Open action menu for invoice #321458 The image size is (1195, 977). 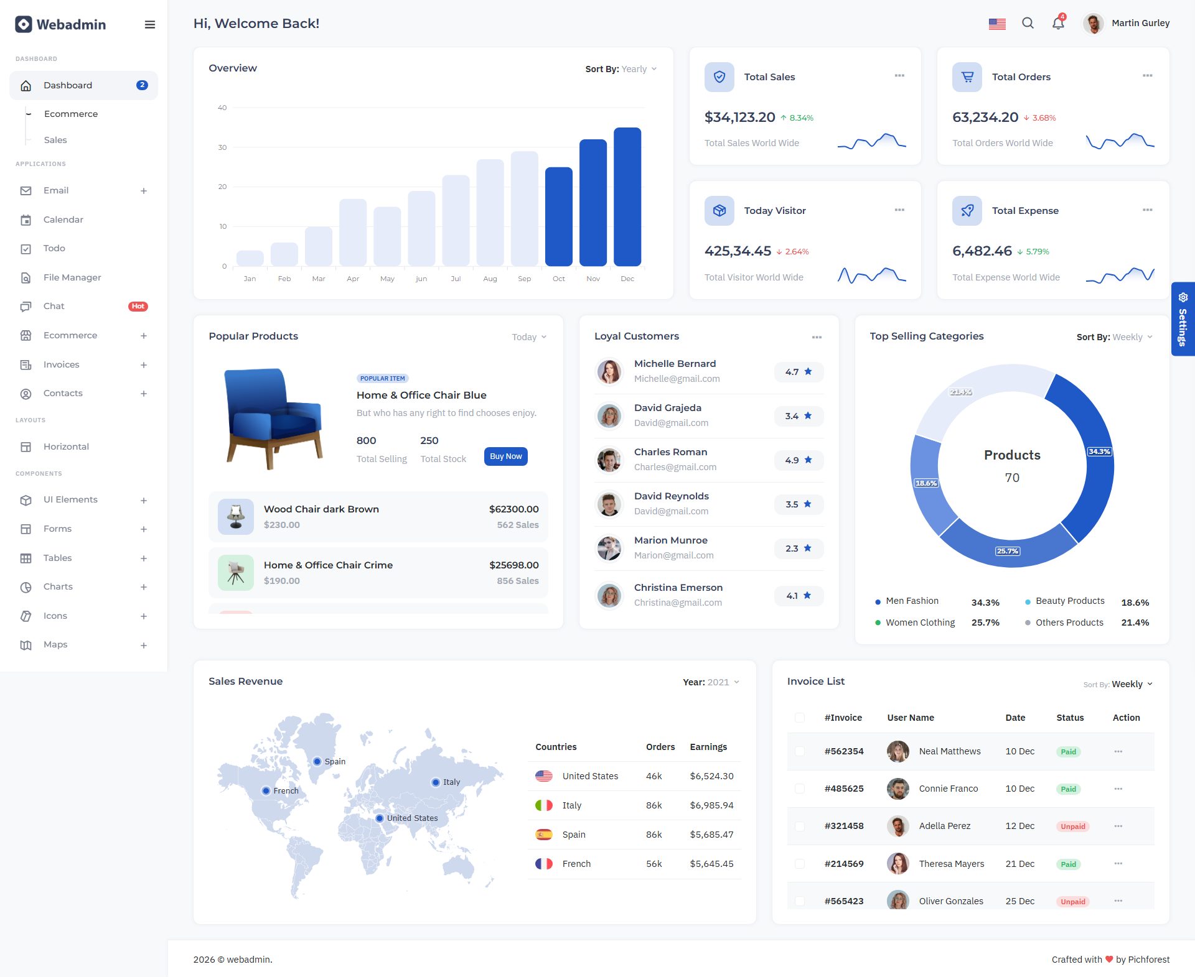pyautogui.click(x=1118, y=827)
